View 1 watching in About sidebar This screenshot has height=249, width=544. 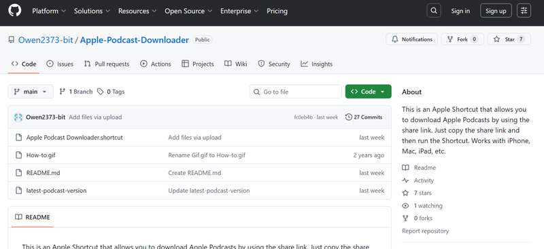422,206
